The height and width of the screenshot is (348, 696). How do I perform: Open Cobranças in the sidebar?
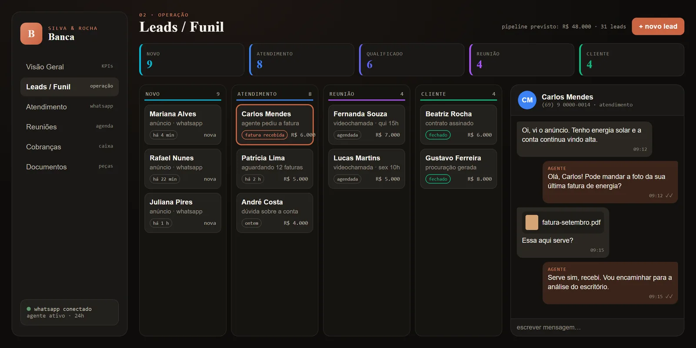point(70,147)
